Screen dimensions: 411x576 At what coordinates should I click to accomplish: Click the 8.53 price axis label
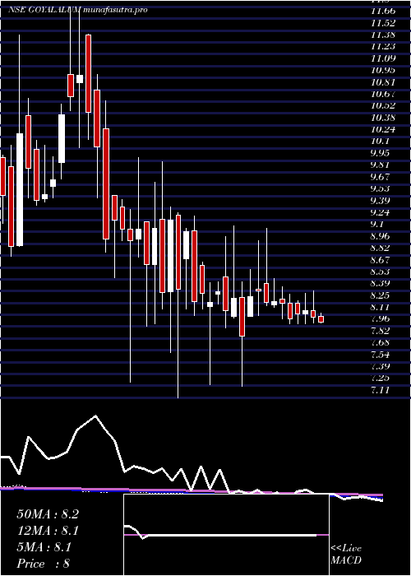point(381,272)
